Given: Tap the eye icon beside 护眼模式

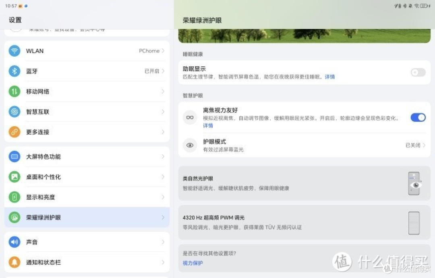Looking at the screenshot, I should tap(190, 145).
